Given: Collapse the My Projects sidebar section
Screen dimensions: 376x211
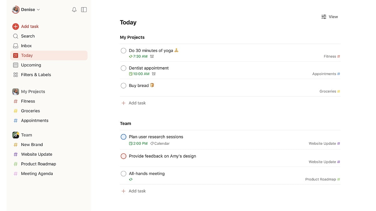Looking at the screenshot, I should tap(33, 92).
